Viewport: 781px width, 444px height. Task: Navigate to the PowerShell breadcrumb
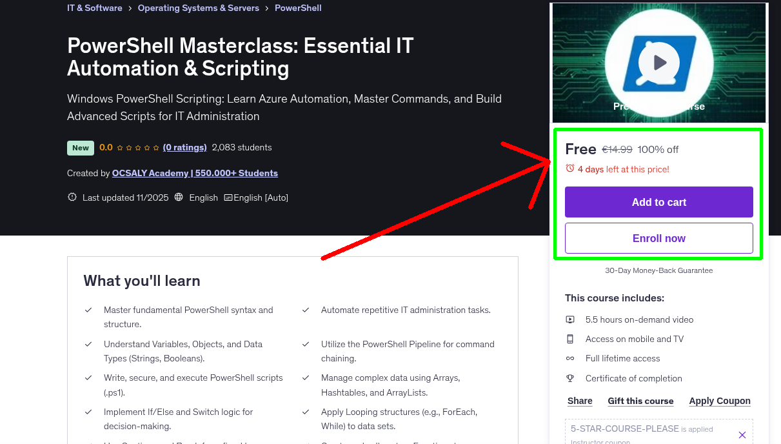pos(297,8)
